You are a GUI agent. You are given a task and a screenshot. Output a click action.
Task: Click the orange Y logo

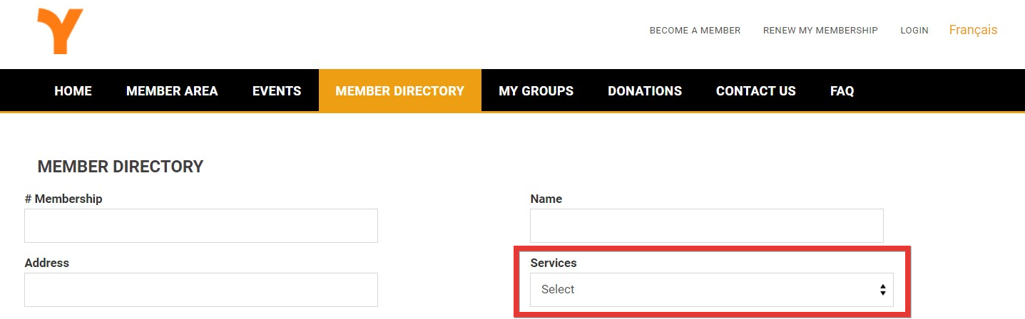click(61, 31)
